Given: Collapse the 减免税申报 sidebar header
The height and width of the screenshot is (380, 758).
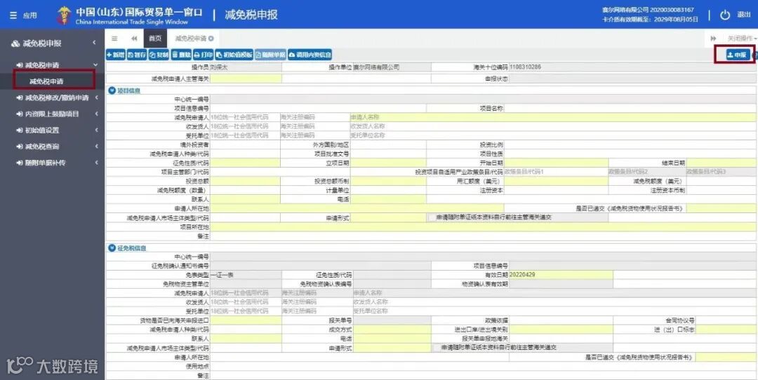Looking at the screenshot, I should point(52,43).
